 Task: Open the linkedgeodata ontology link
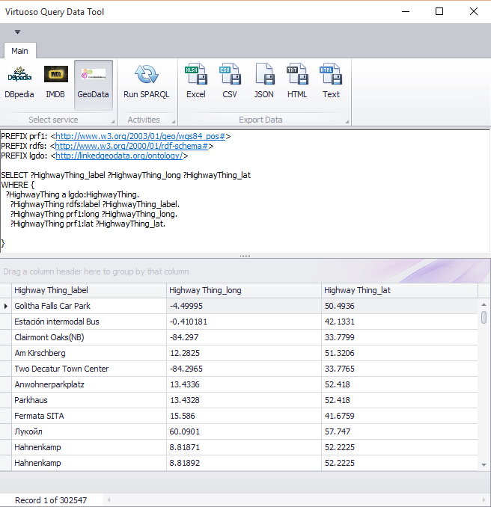click(120, 156)
